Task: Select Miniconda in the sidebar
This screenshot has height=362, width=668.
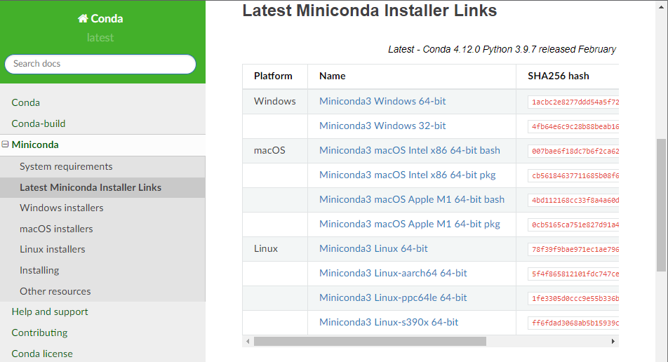Action: 35,145
